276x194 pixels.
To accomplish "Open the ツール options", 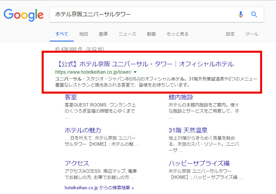I will [x=252, y=34].
